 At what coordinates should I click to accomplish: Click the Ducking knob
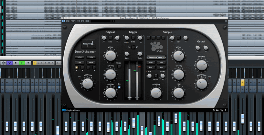pyautogui.click(x=111, y=93)
